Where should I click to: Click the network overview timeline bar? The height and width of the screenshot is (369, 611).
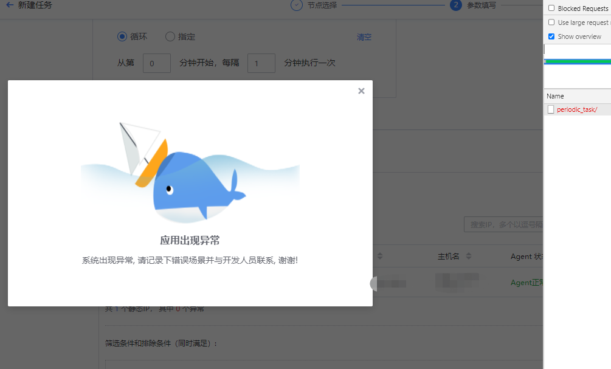pyautogui.click(x=578, y=61)
